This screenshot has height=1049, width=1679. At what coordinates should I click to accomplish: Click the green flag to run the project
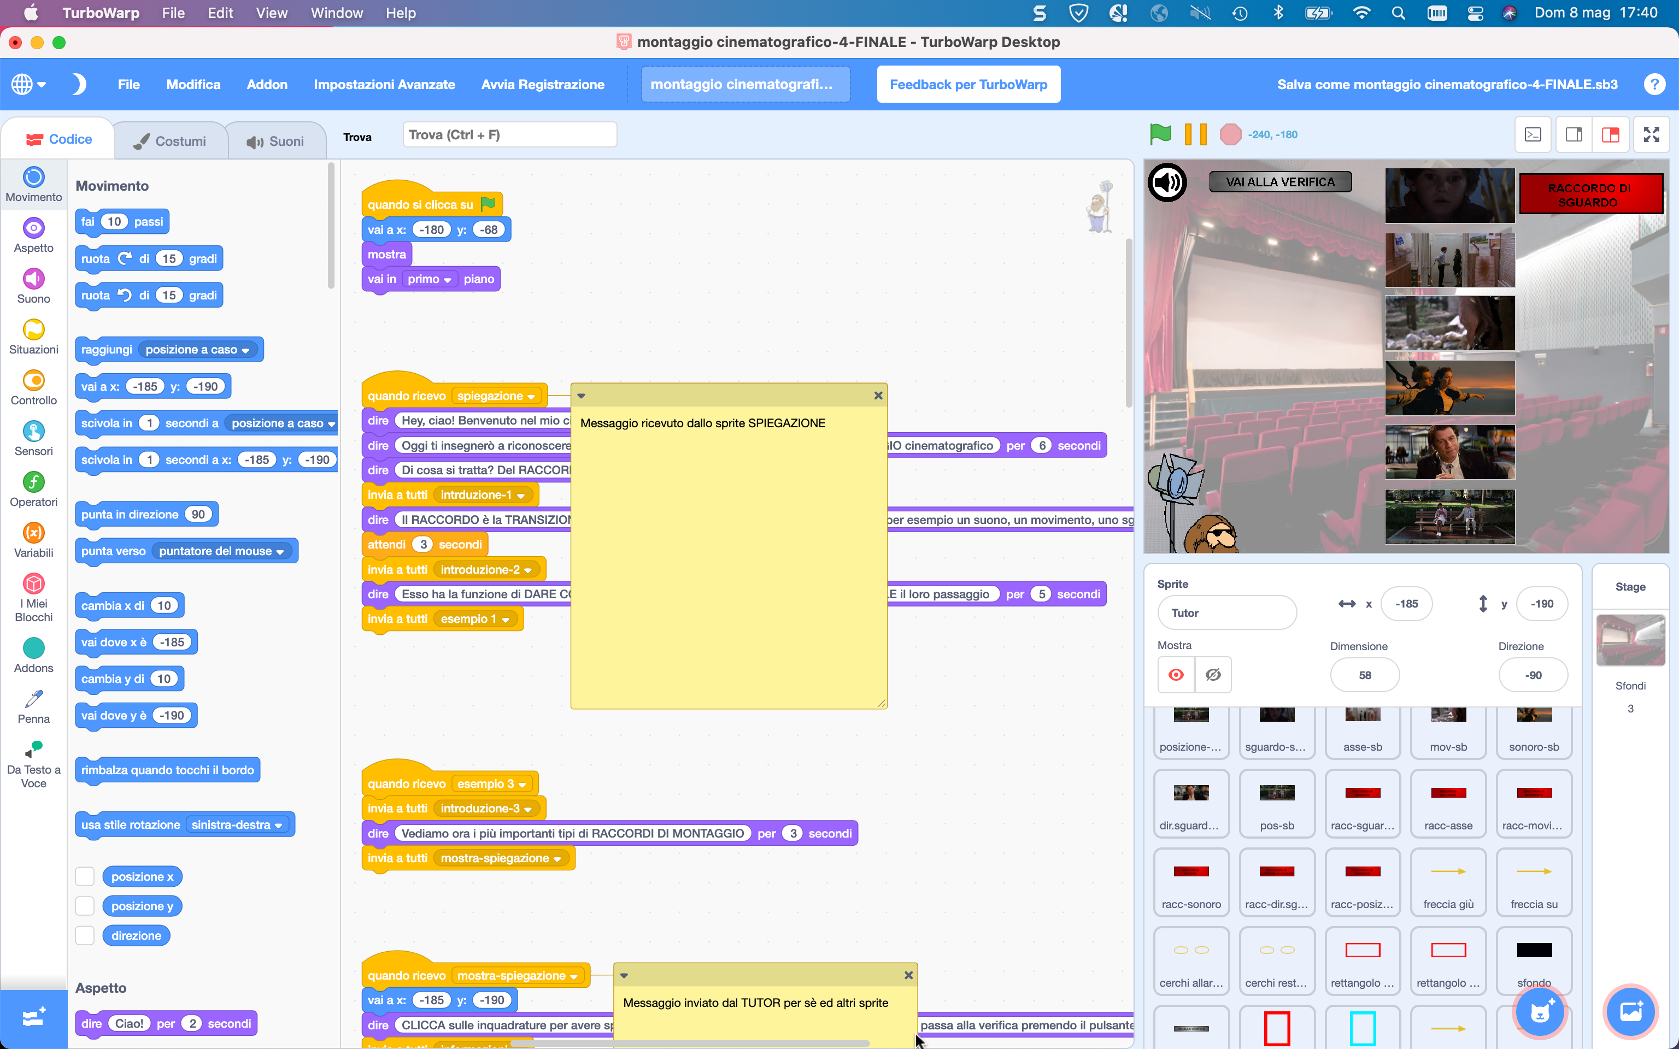pos(1159,134)
